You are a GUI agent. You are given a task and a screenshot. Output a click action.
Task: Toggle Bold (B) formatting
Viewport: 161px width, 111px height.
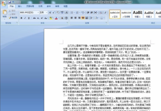pos(21,18)
